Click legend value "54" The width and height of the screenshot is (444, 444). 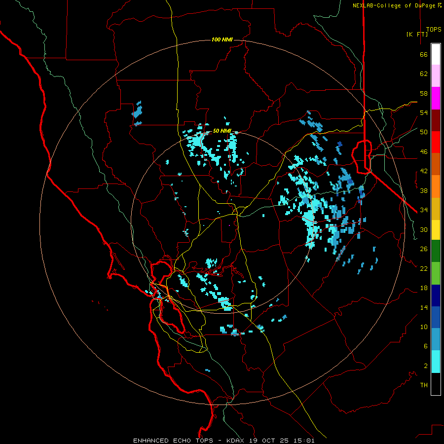point(424,112)
